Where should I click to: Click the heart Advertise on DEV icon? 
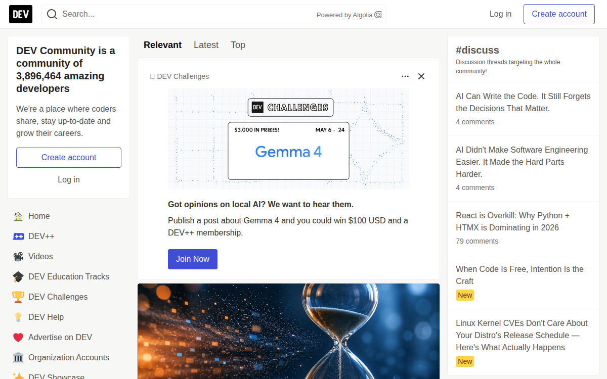click(18, 338)
